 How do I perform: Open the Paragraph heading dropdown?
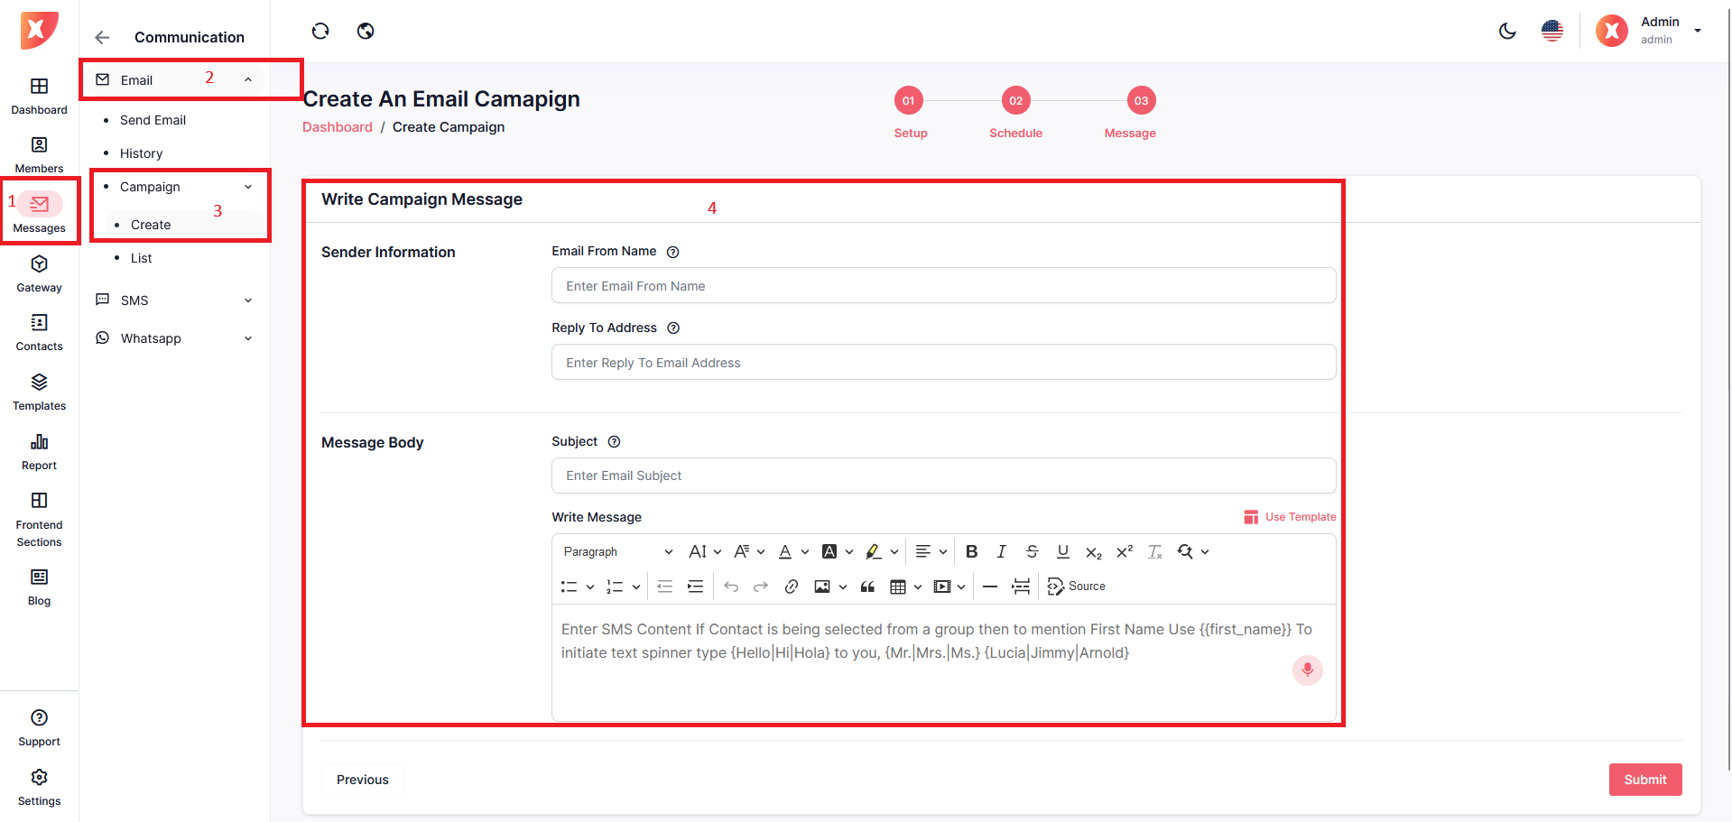pyautogui.click(x=618, y=551)
